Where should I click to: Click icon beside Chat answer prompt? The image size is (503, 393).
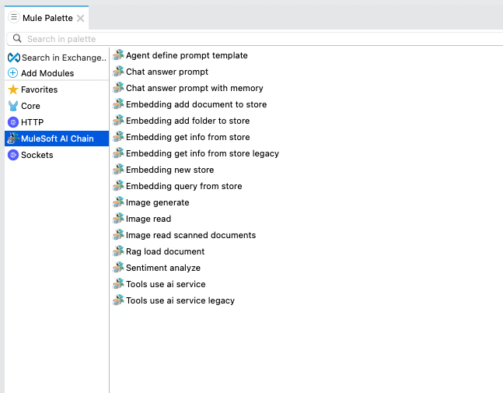[118, 72]
